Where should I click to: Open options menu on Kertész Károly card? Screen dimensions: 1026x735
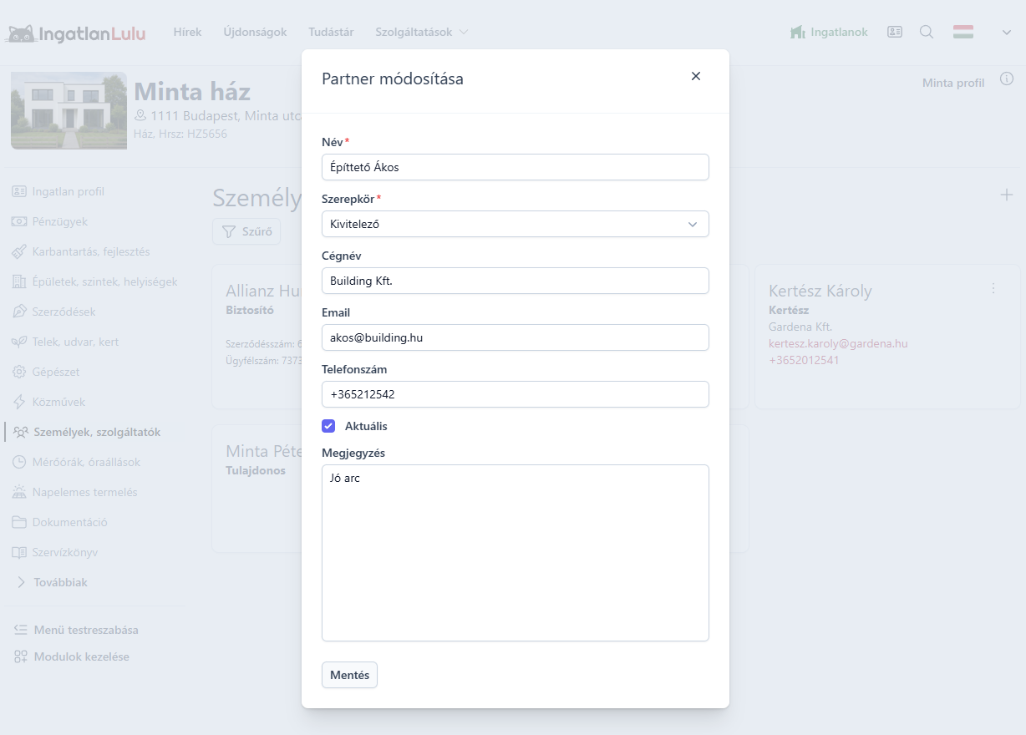993,288
